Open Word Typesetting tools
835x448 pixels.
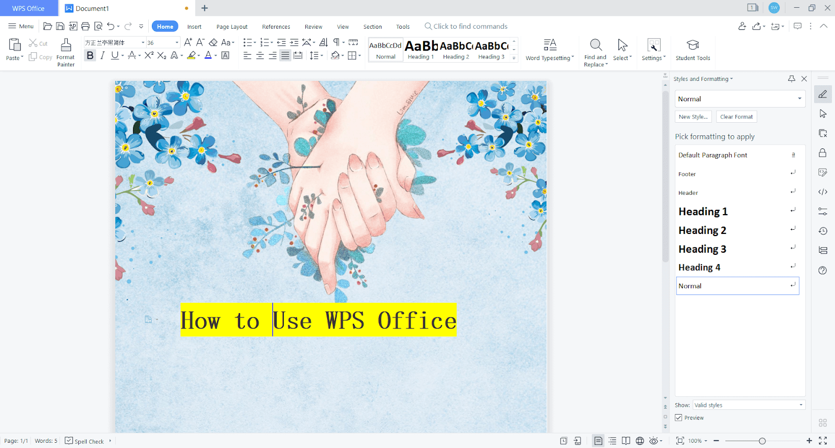[x=550, y=50]
